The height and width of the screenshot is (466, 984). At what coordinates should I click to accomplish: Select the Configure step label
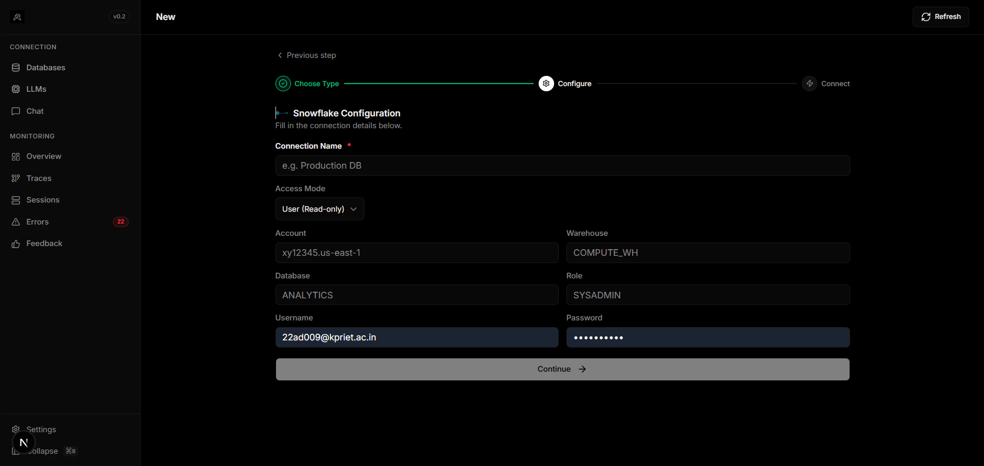tap(575, 84)
